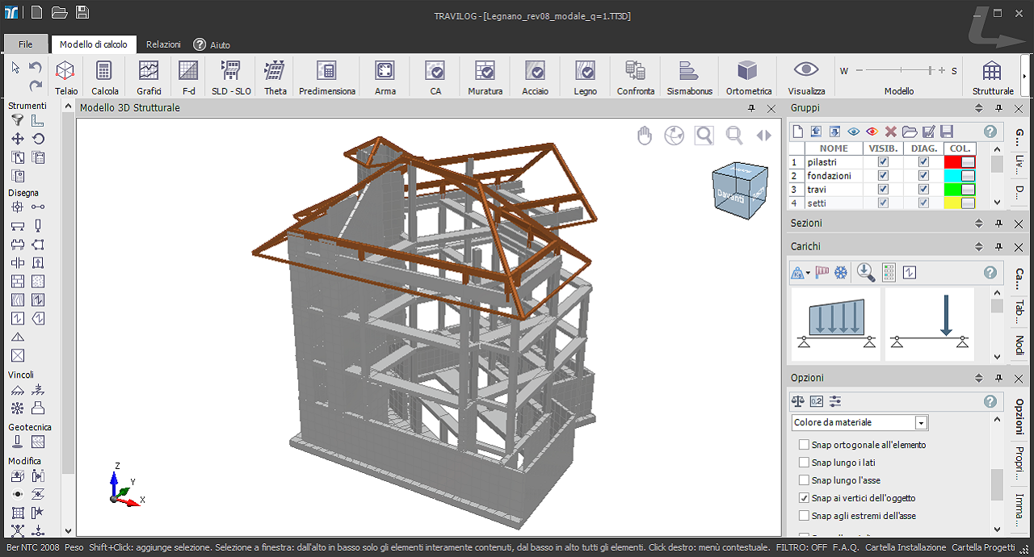This screenshot has width=1034, height=557.
Task: Toggle DIAG. checkbox for pilastri group
Action: click(x=923, y=162)
